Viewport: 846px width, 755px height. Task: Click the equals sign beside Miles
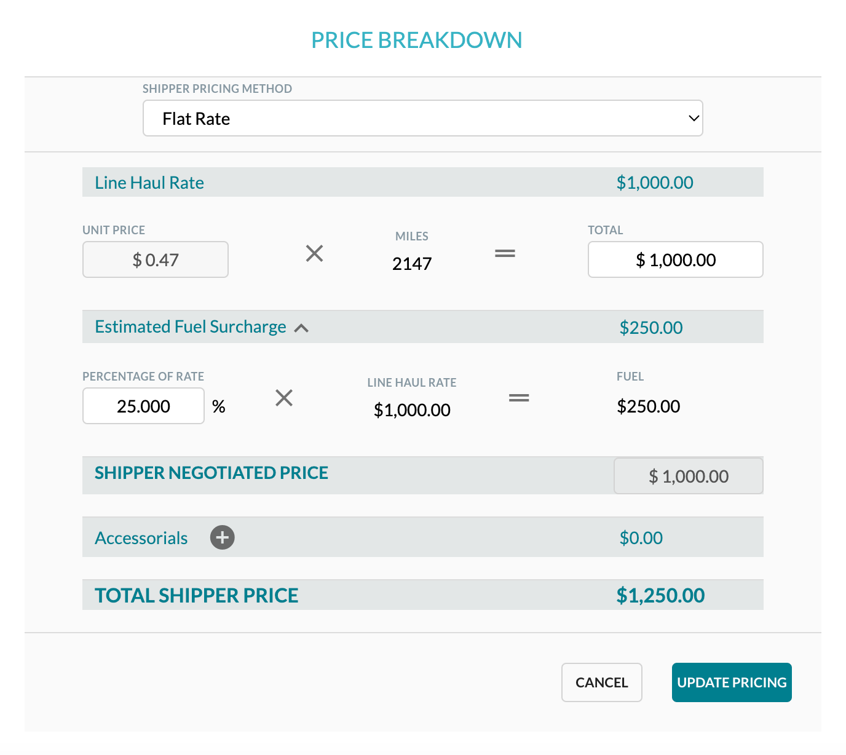click(x=505, y=253)
